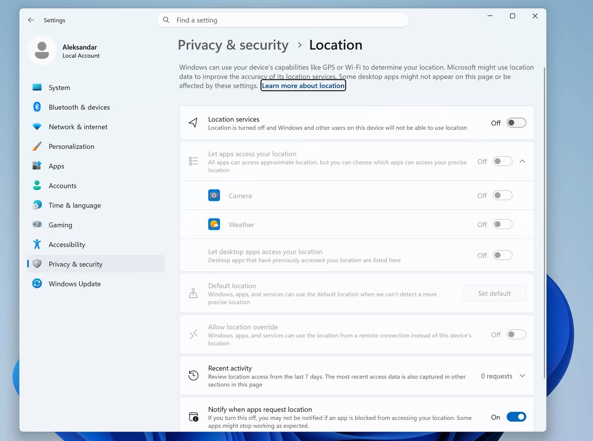Click Learn more about location link
Image resolution: width=593 pixels, height=441 pixels.
[x=303, y=85]
